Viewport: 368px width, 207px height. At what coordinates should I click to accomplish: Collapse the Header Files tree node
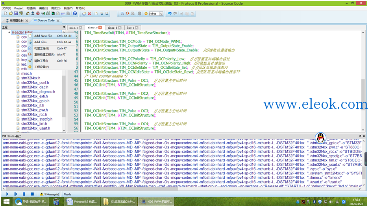(x=9, y=32)
